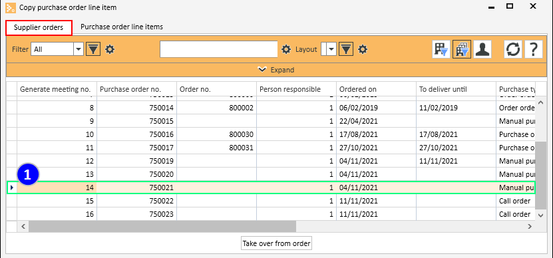
Task: Click the Ordered on column header
Action: 376,89
